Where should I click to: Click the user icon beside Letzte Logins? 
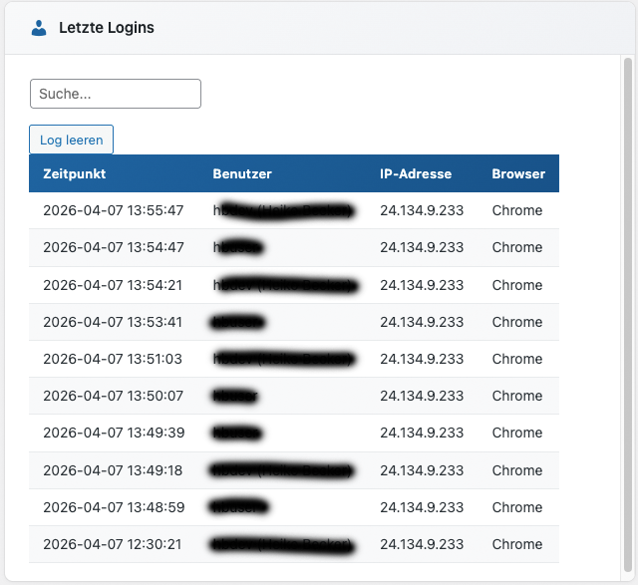pos(39,28)
